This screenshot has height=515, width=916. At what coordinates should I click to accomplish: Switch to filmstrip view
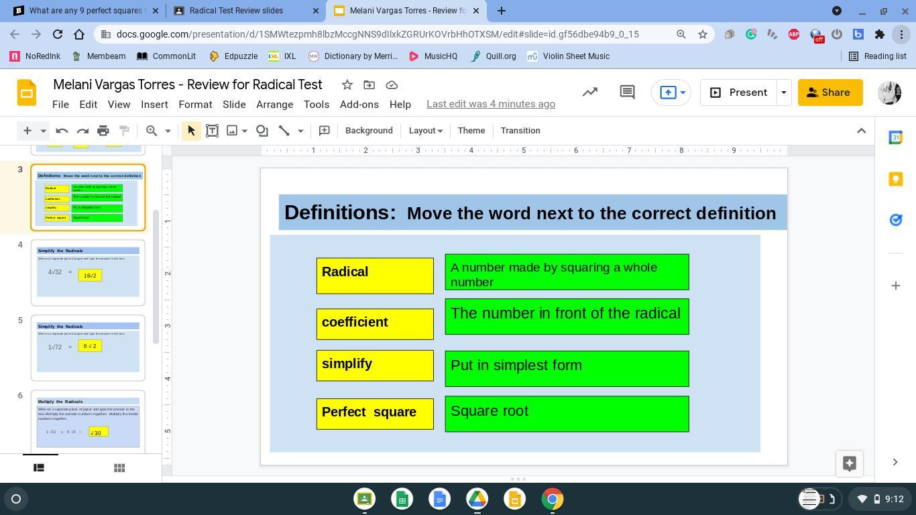39,468
